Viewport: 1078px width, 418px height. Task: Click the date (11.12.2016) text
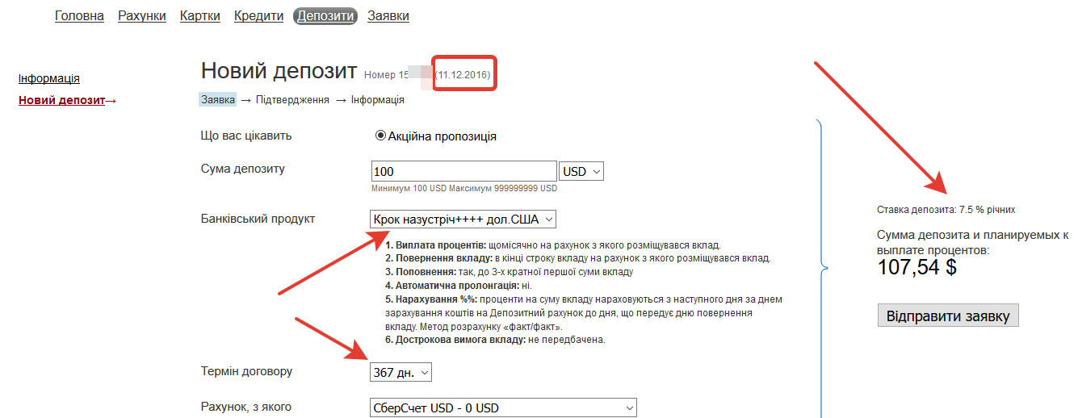point(463,75)
